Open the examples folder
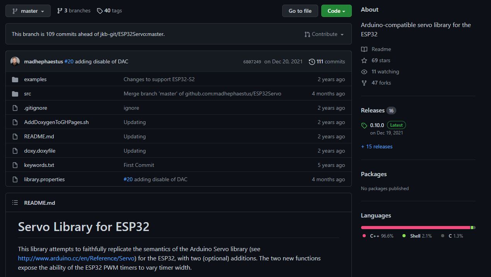The width and height of the screenshot is (491, 277). pos(35,80)
